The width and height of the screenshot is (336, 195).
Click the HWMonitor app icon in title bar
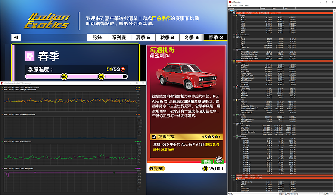pyautogui.click(x=230, y=2)
